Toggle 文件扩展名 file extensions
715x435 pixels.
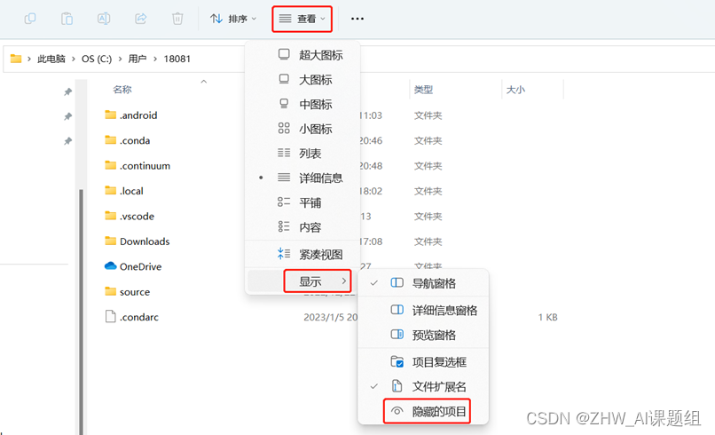point(423,387)
